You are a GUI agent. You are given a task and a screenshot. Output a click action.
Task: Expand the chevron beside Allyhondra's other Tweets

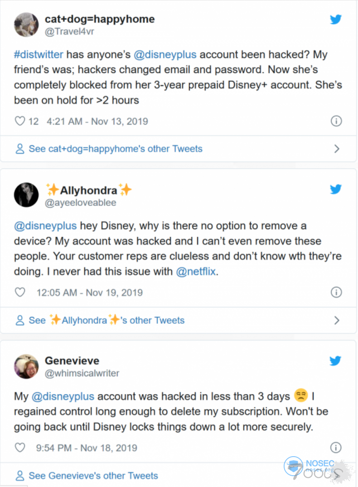tap(337, 320)
